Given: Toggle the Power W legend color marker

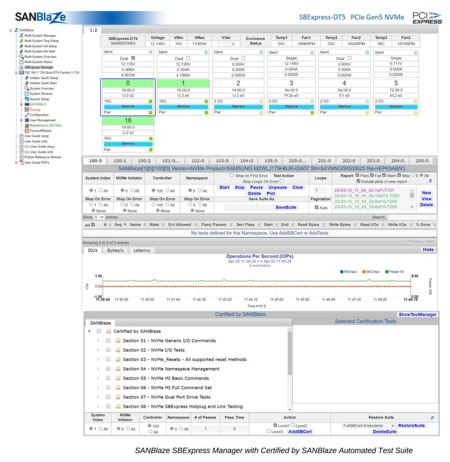Looking at the screenshot, I should pyautogui.click(x=387, y=272).
